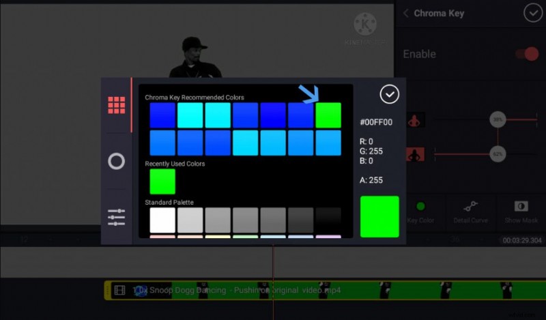The width and height of the screenshot is (546, 320).
Task: Select the white standard palette swatch
Action: (162, 220)
